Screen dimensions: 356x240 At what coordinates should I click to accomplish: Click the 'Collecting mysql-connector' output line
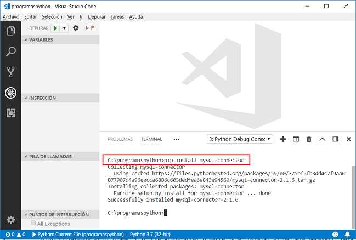coord(146,167)
